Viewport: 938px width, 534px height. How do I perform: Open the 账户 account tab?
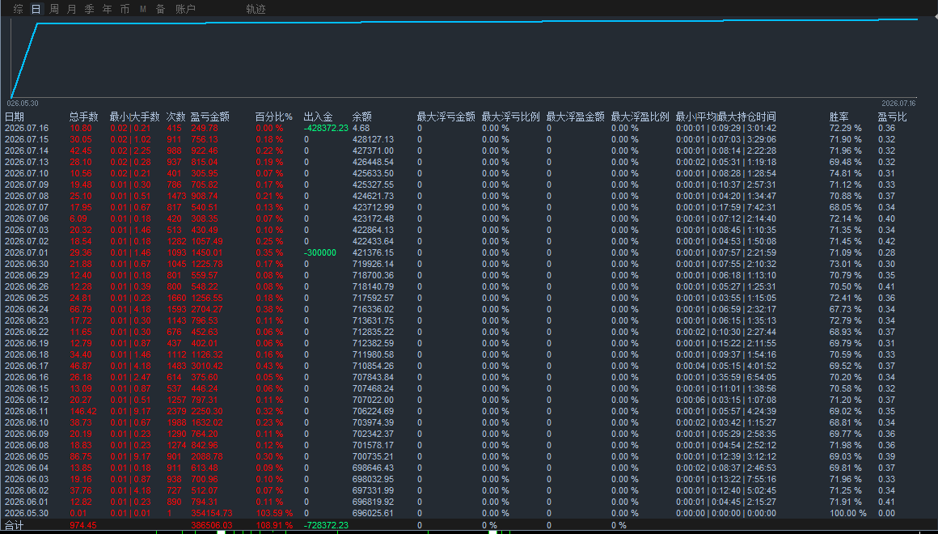185,9
